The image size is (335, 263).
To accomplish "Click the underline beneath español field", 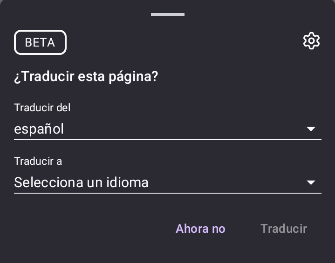I will (x=167, y=139).
